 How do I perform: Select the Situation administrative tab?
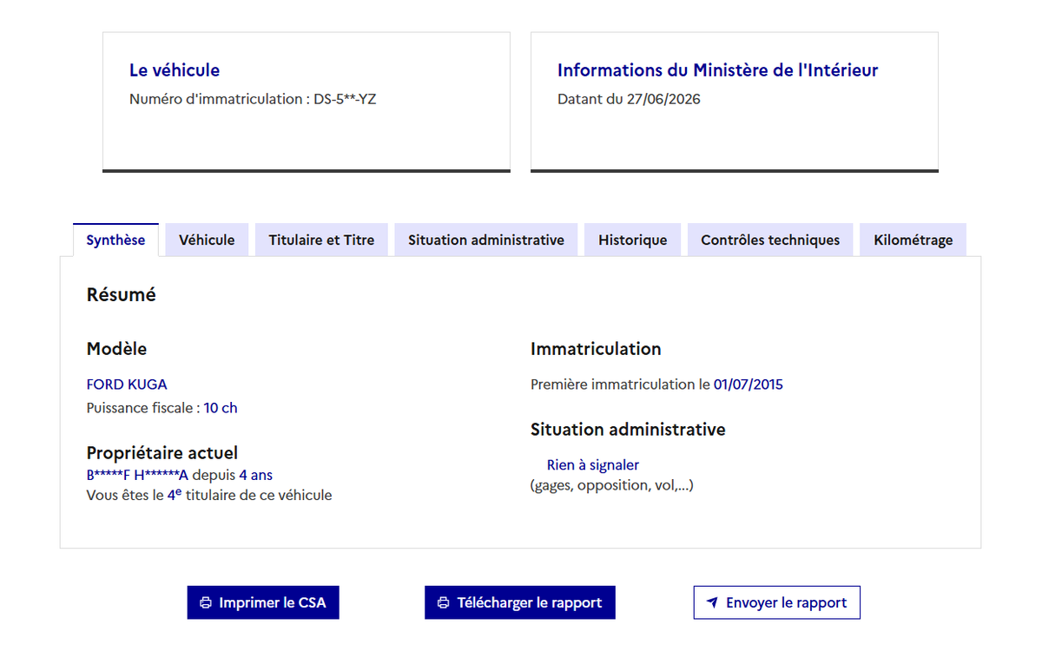tap(486, 240)
